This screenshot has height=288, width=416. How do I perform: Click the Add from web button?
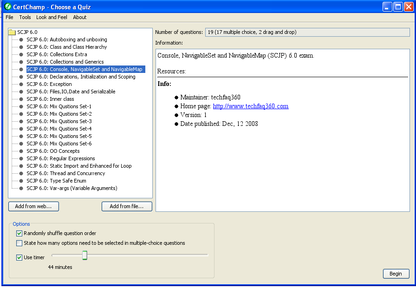33,206
